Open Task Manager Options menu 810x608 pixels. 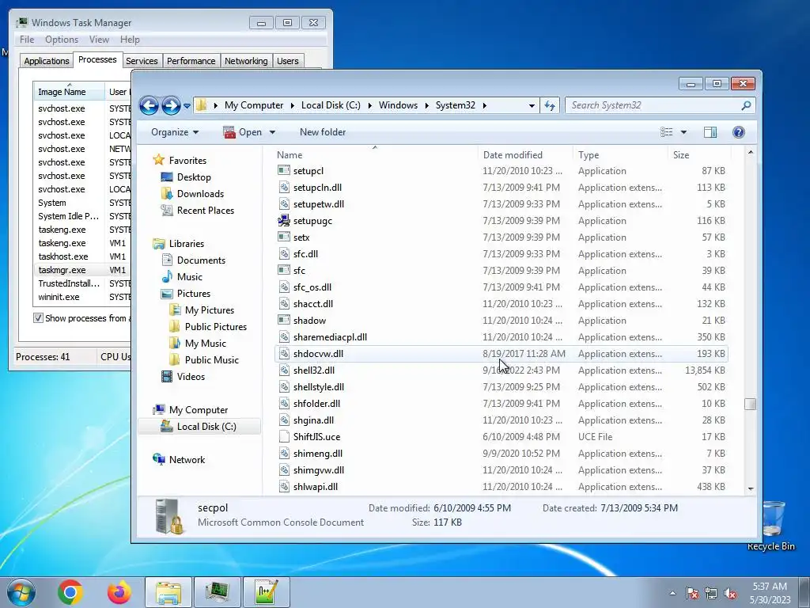(x=62, y=40)
